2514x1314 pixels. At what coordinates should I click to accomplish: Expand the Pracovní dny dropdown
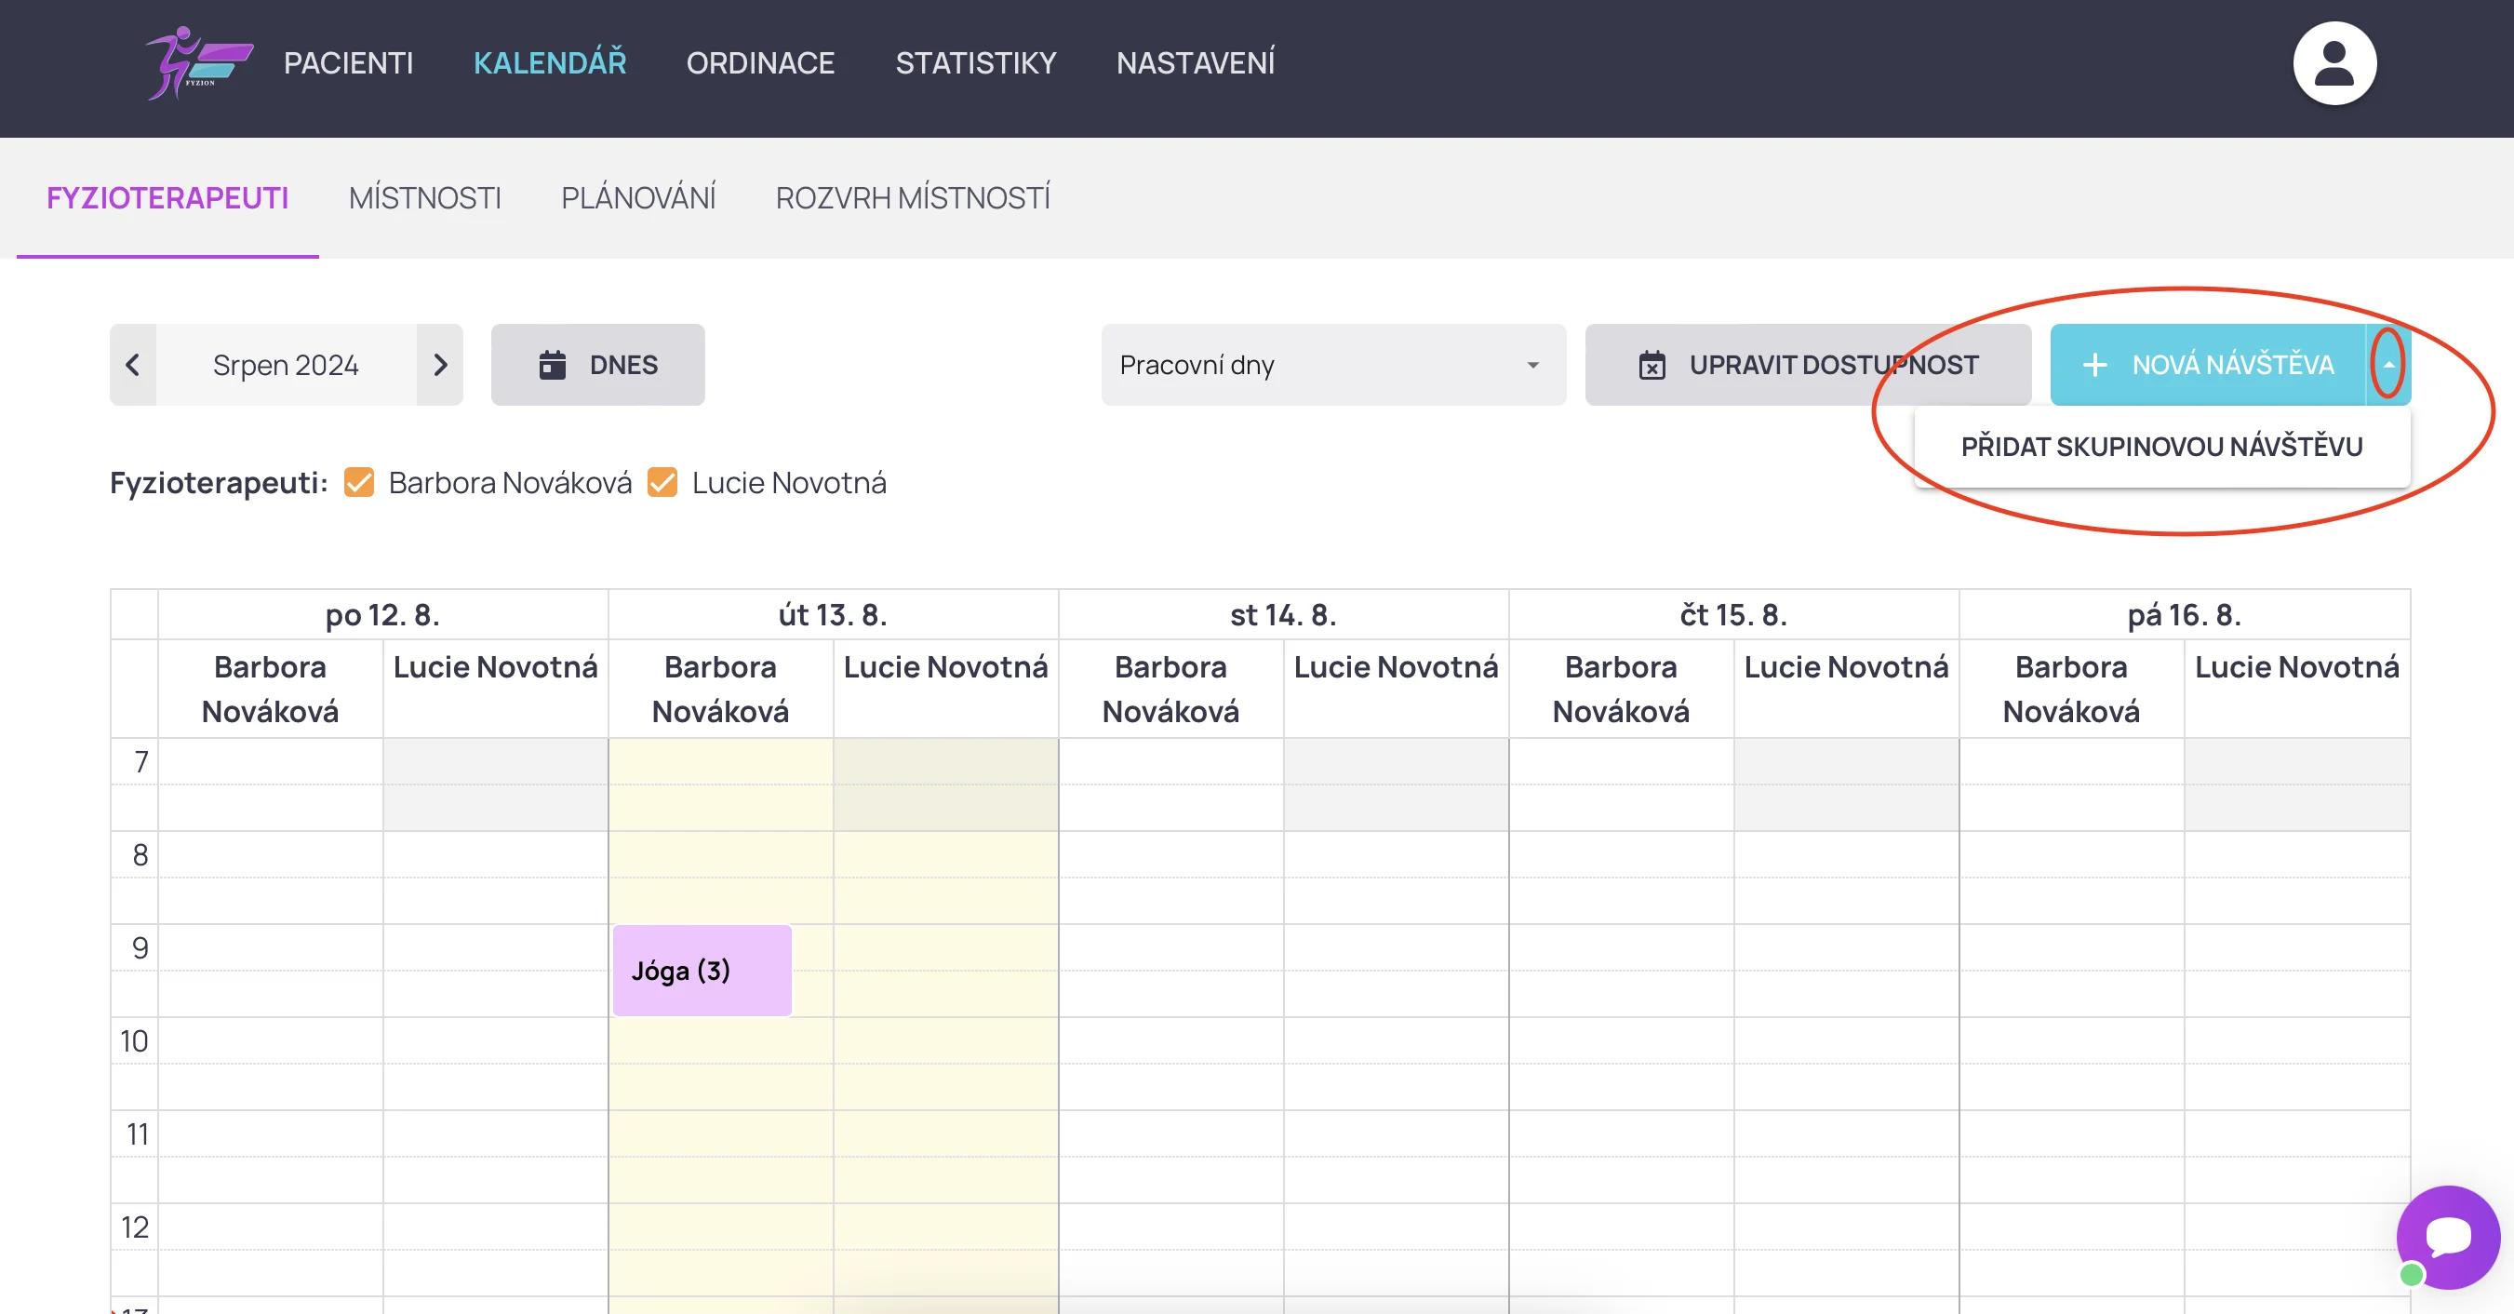(1332, 365)
